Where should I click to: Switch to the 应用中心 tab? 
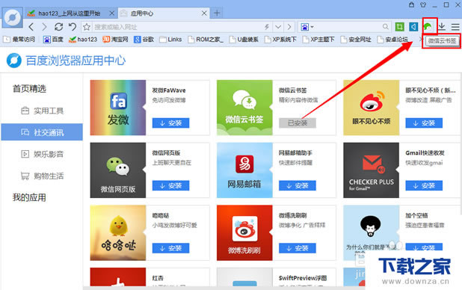pos(163,13)
